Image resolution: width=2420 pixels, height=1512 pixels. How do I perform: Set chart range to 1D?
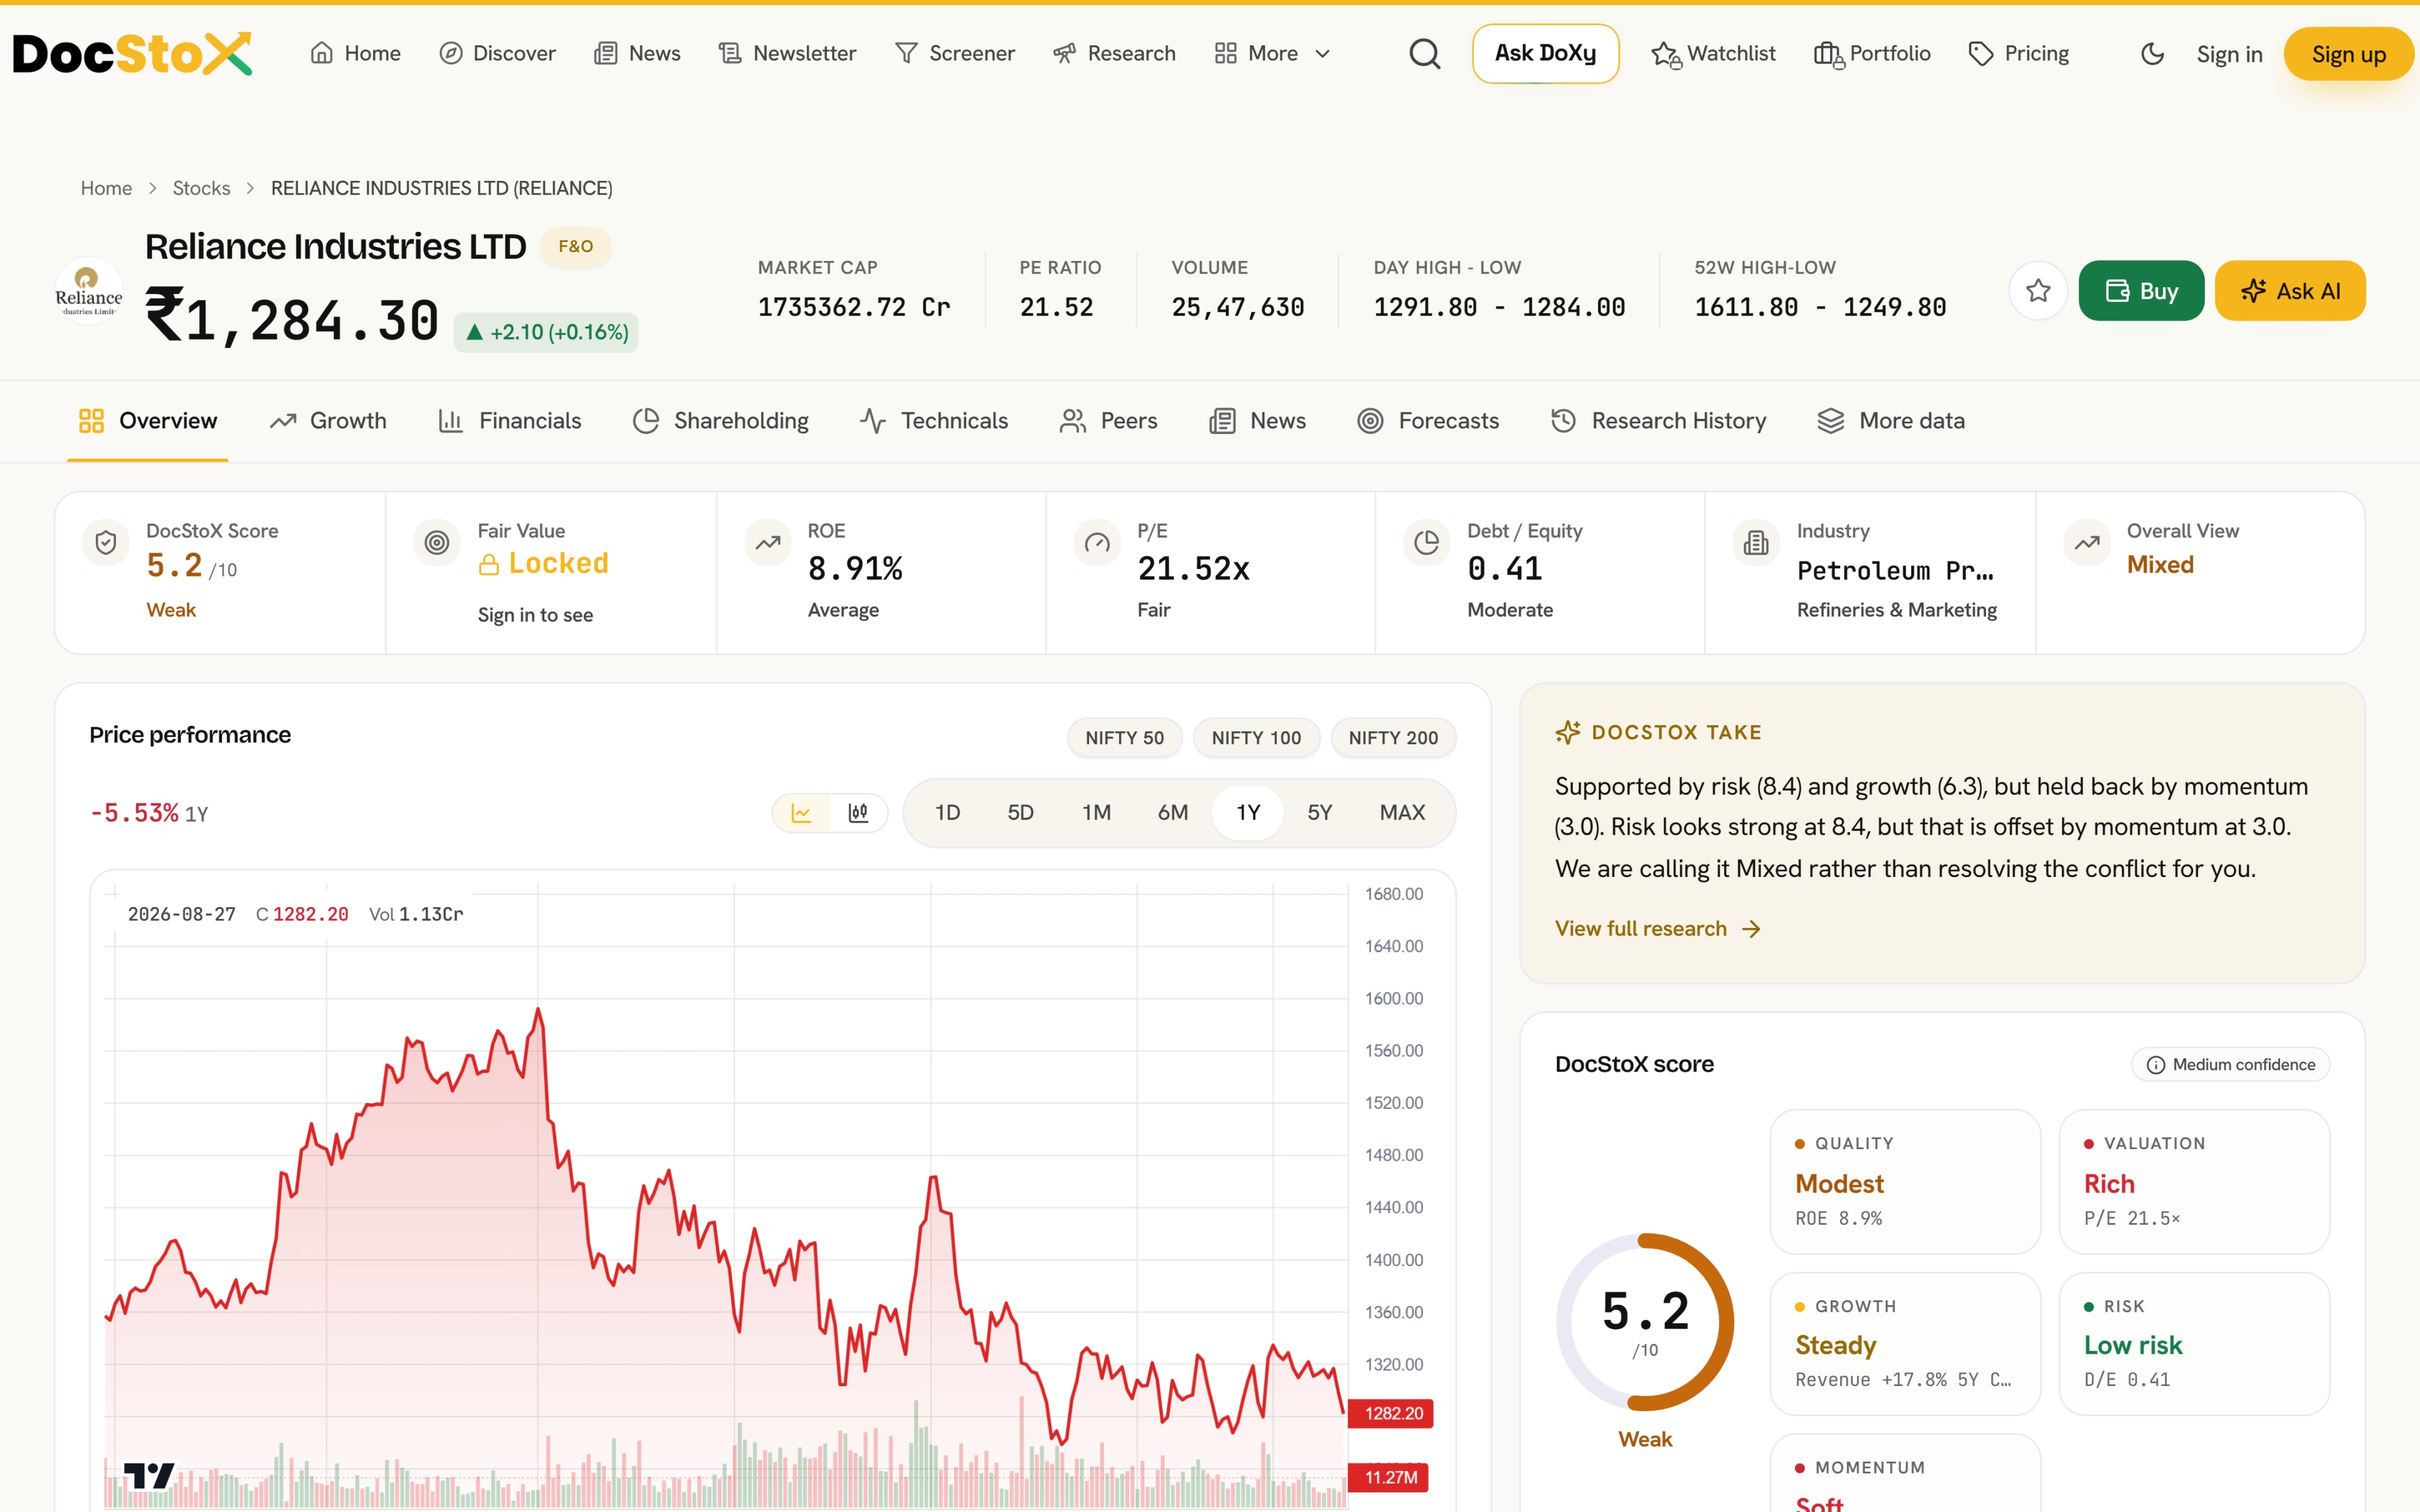tap(947, 813)
